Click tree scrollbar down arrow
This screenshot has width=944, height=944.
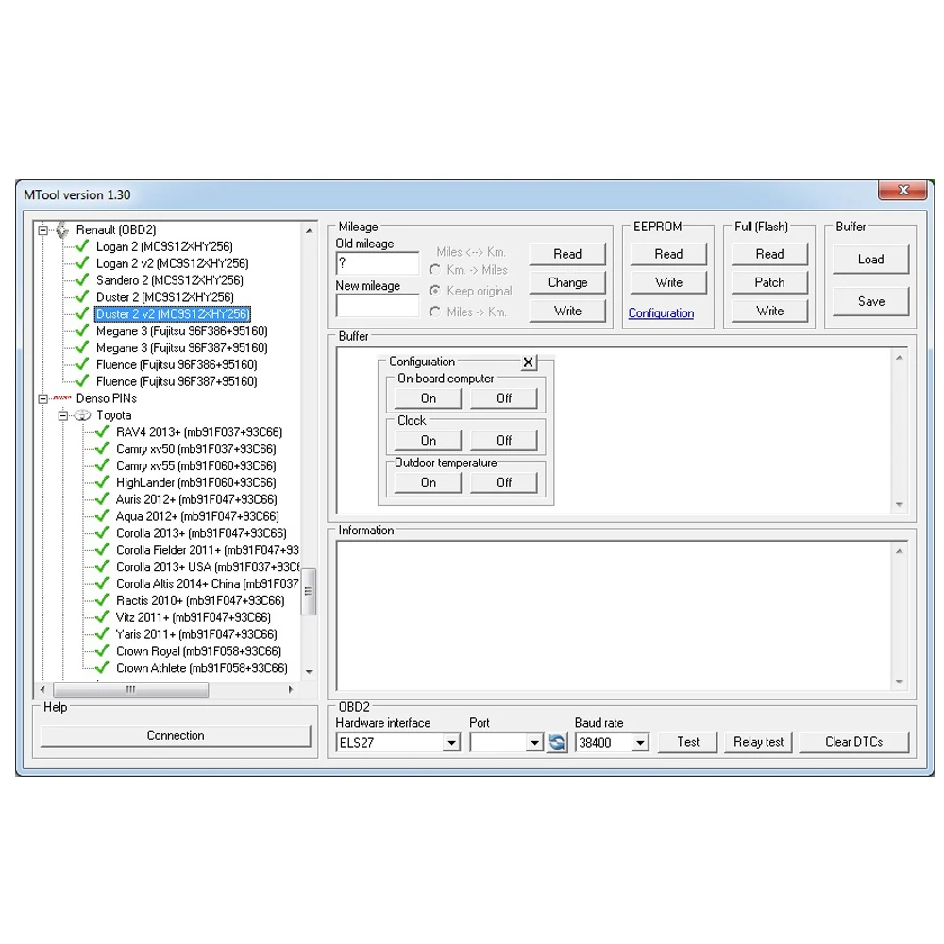point(309,671)
